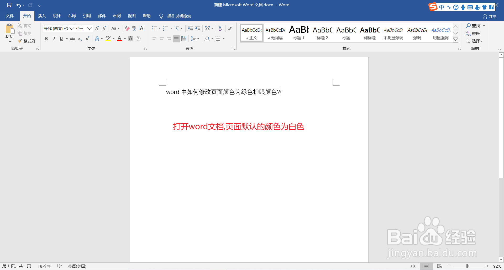
Task: Click the Format Painter button
Action: (x=27, y=41)
